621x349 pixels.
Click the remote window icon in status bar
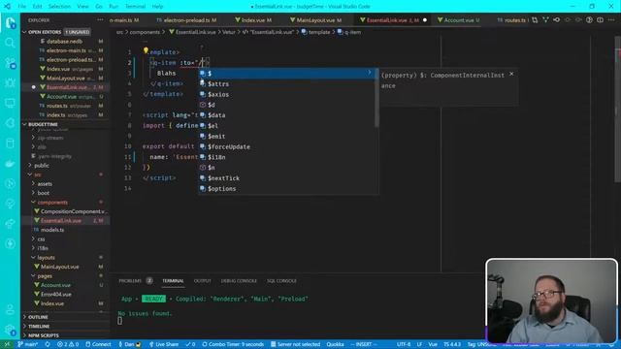(7, 344)
